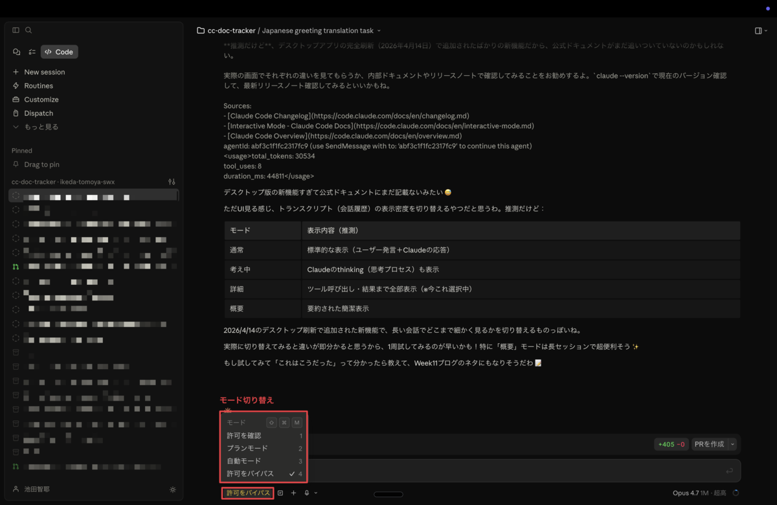Toggle the right side panel icon

click(x=758, y=30)
